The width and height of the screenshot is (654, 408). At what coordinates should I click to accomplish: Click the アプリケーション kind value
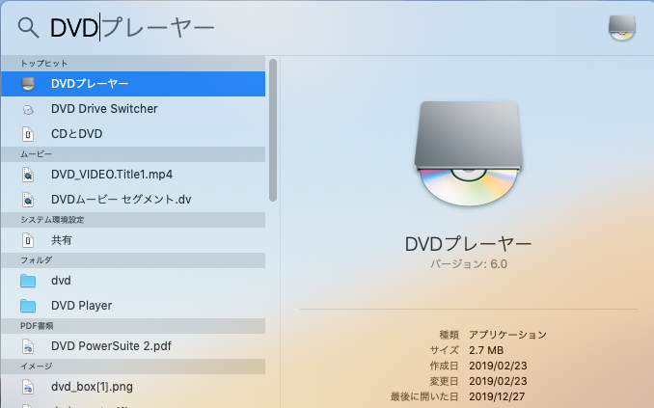pos(507,335)
